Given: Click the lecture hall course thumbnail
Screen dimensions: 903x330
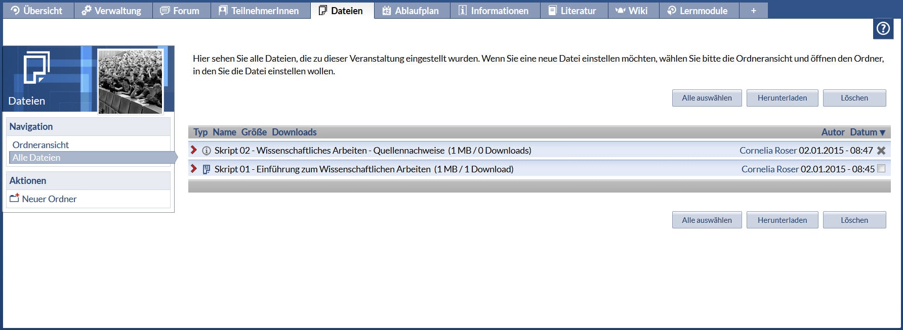Looking at the screenshot, I should (131, 81).
